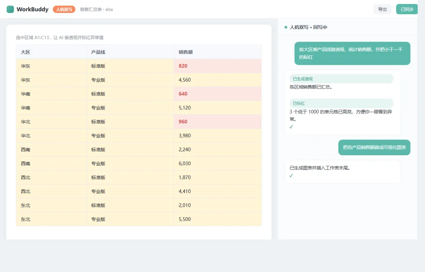Click the green status dot beside 人机双写 · 同写中
The image size is (425, 272).
pos(286,27)
